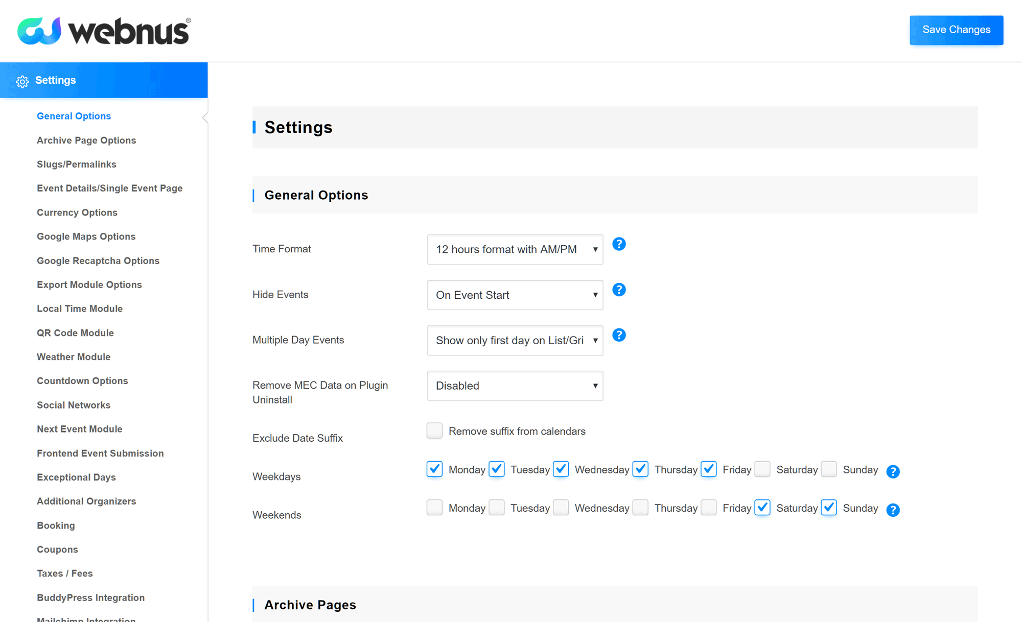Click sidebar collapse arrow beside General Options
Viewport: 1022px width, 622px height.
click(205, 117)
